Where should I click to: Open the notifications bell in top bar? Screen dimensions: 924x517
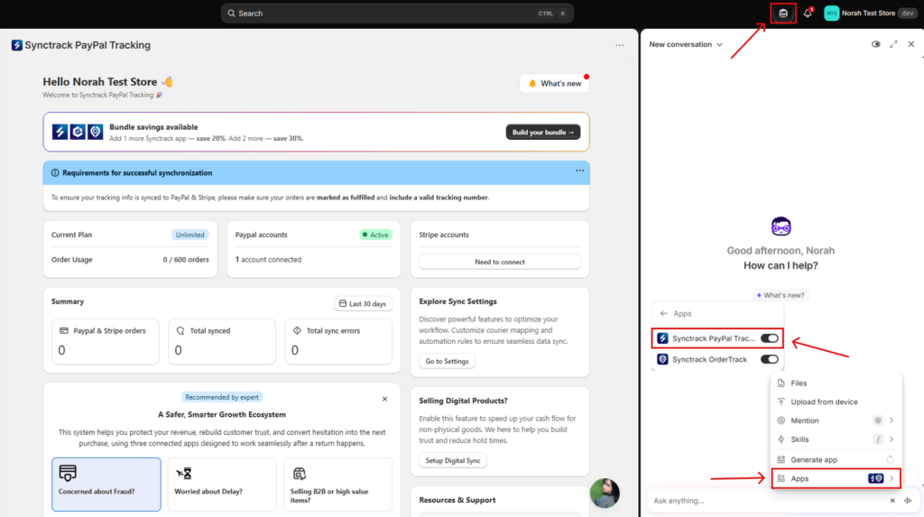pos(808,13)
